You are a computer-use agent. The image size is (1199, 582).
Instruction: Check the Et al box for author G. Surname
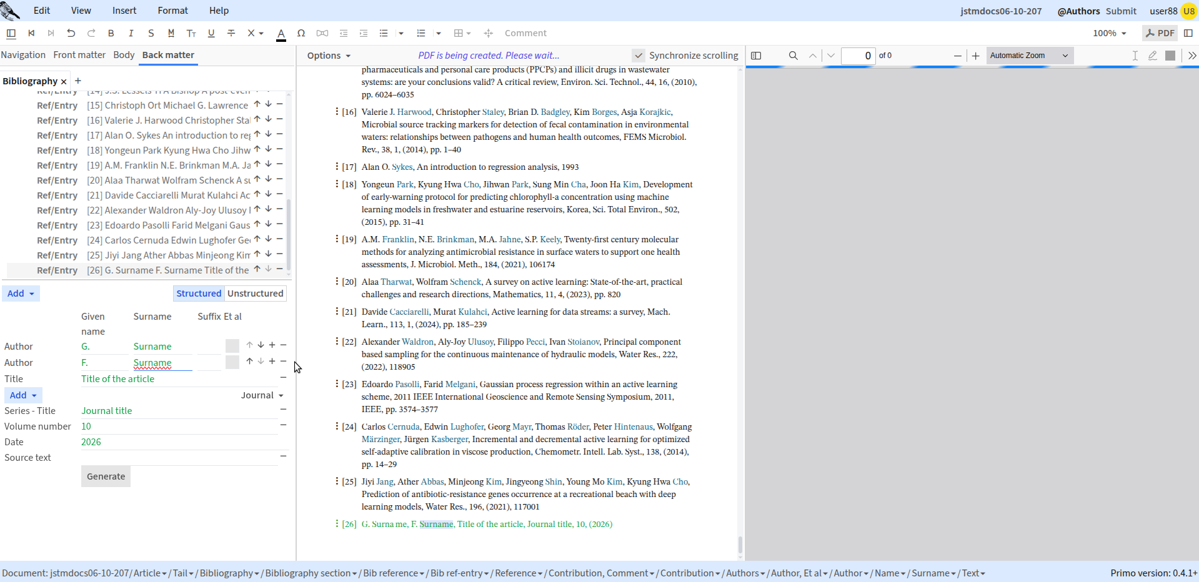pos(232,346)
